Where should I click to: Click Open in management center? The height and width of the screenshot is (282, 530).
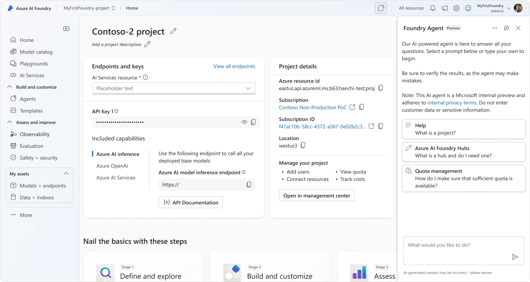tap(317, 196)
